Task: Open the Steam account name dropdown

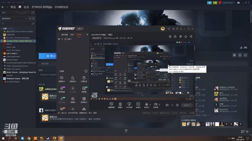Action: click(x=229, y=3)
